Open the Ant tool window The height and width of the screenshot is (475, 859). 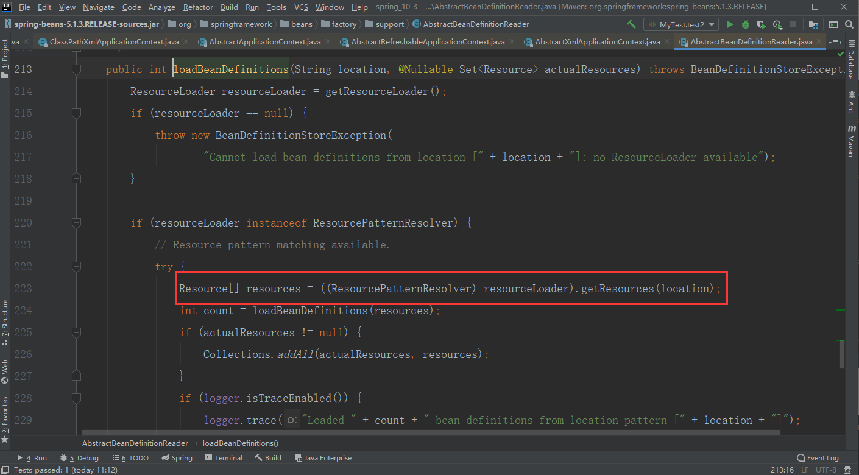click(x=851, y=102)
